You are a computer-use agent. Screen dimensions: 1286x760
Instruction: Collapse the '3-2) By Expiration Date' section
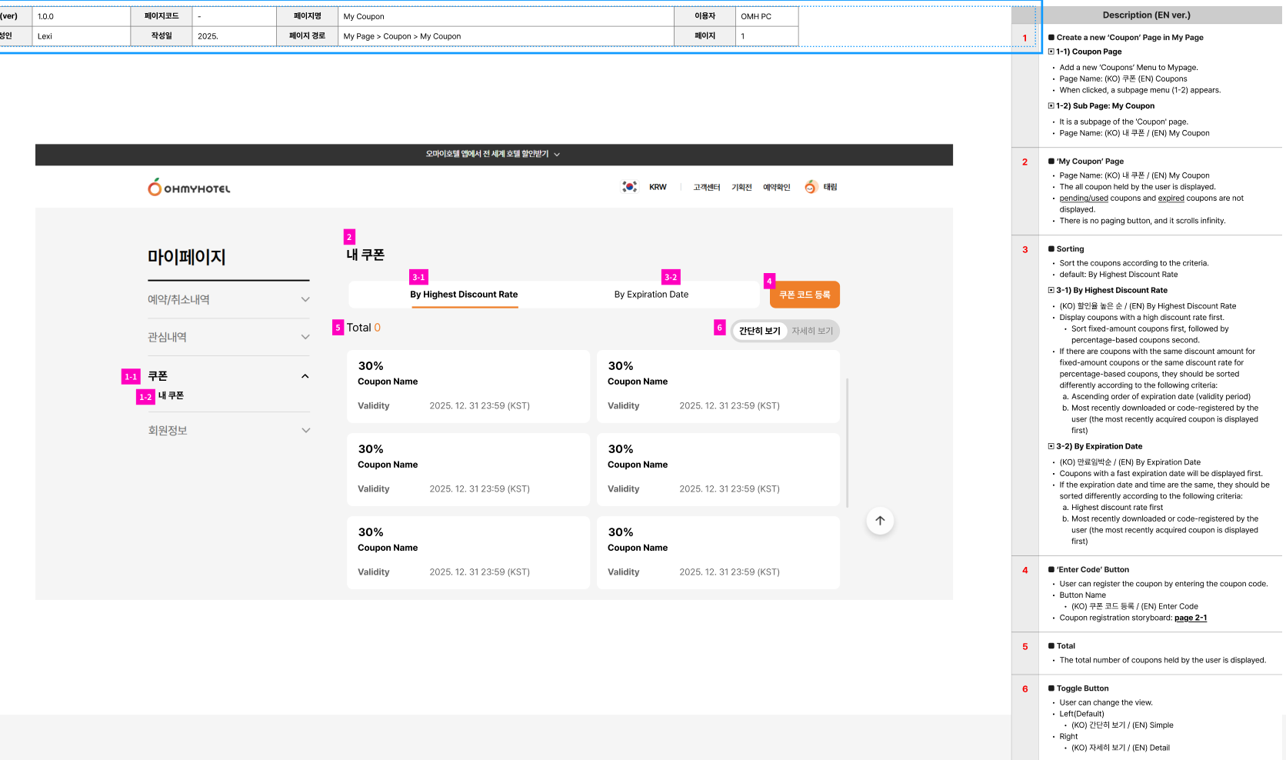(x=1051, y=446)
